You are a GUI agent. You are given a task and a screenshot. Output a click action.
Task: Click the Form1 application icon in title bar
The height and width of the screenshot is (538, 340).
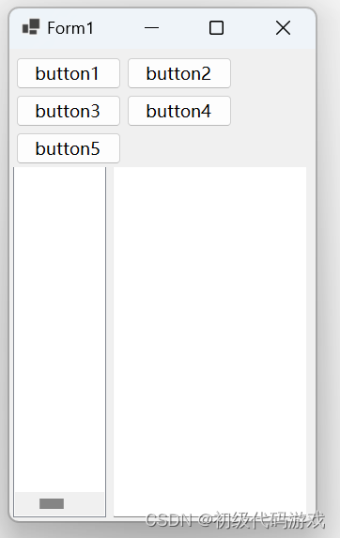pyautogui.click(x=31, y=27)
